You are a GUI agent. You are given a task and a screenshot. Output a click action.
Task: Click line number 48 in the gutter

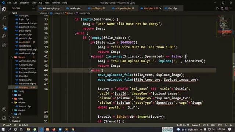coord(46,89)
